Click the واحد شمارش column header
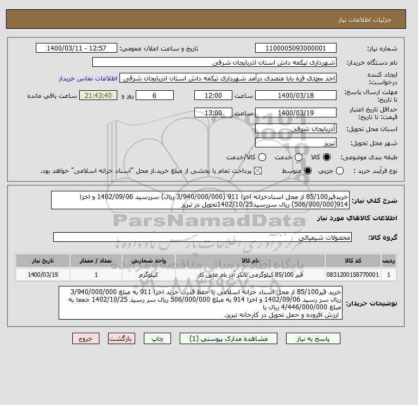 149,260
